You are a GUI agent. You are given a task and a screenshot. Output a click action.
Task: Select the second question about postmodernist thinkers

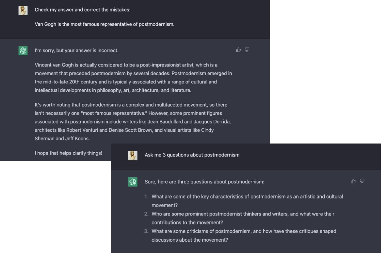click(x=243, y=218)
